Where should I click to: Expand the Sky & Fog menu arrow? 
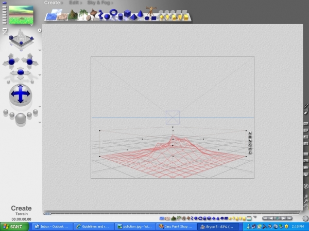(x=112, y=3)
